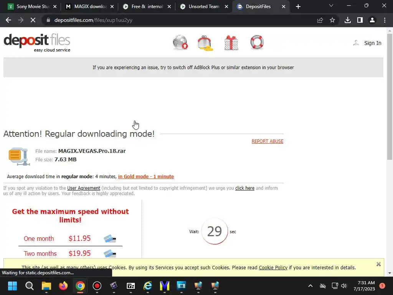
Task: Click the share page icon in address bar
Action: pos(320,20)
